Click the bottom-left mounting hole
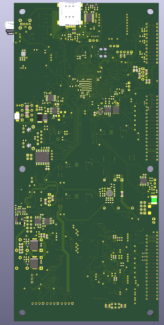 click(22, 313)
